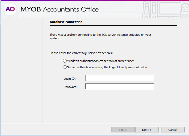
Task: Click into the Password input field
Action: [x=120, y=87]
